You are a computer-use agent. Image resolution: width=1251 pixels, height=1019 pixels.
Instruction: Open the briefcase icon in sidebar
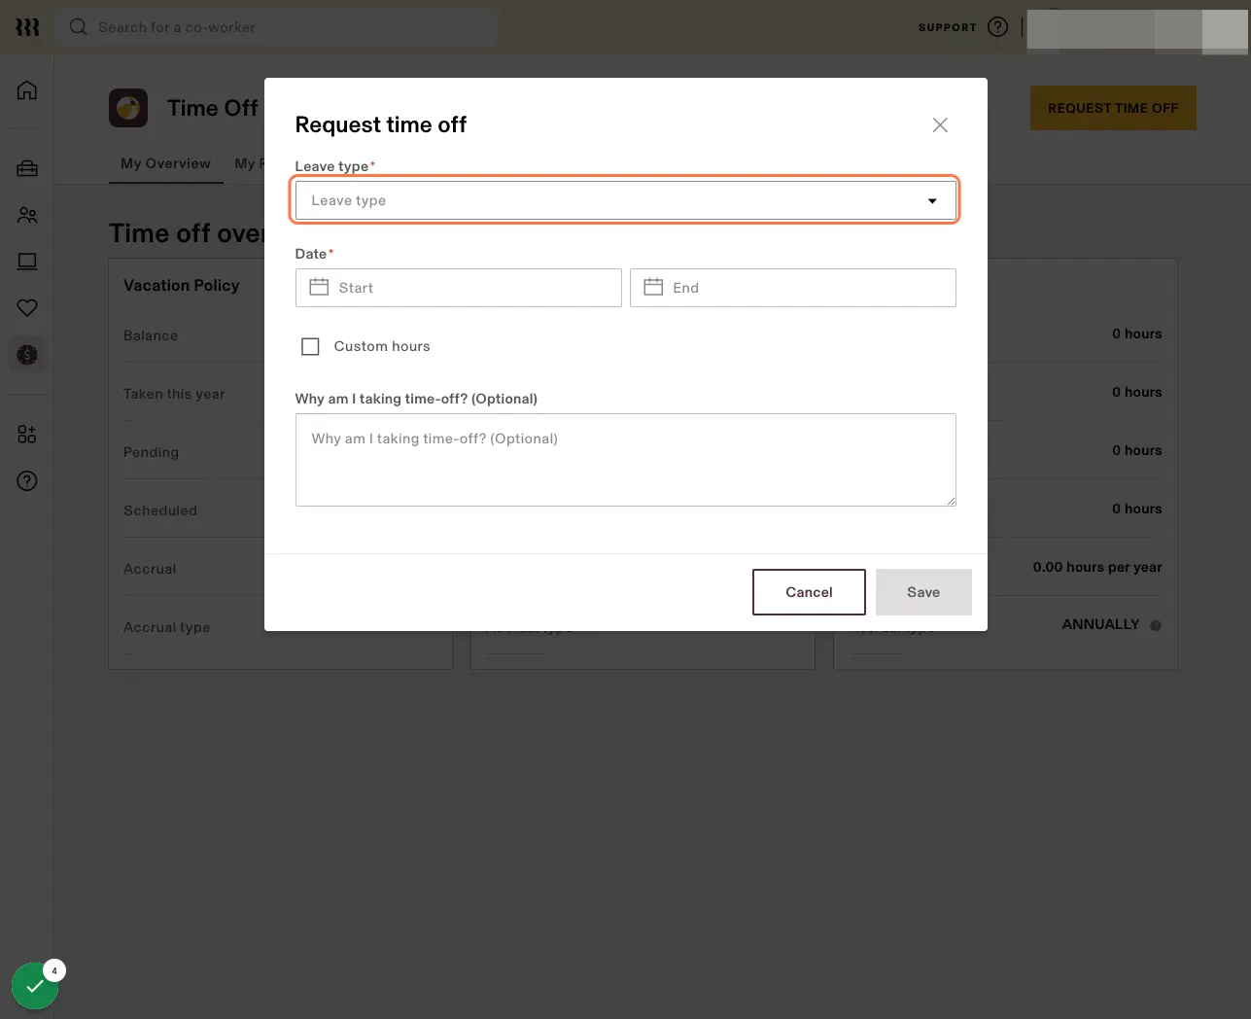pyautogui.click(x=27, y=168)
